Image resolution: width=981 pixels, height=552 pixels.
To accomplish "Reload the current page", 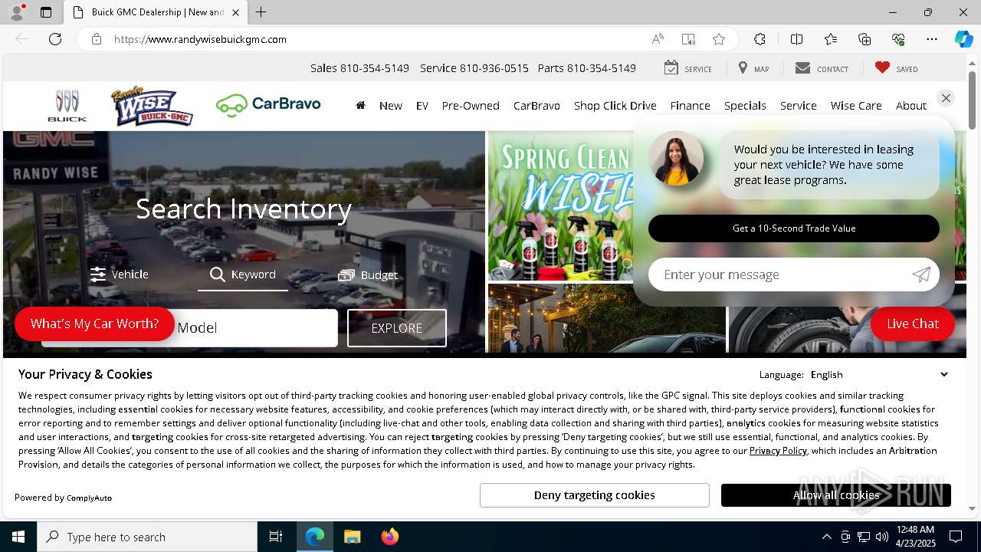I will tap(55, 39).
